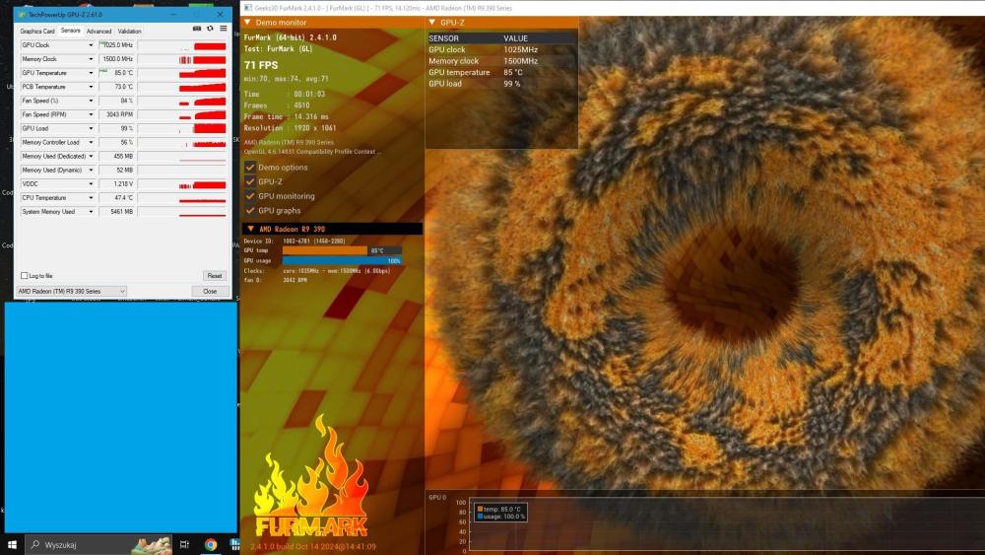Screen dimensions: 985x555
Task: Click the 455 MB Memory Used (Dedicated) value
Action: point(117,156)
